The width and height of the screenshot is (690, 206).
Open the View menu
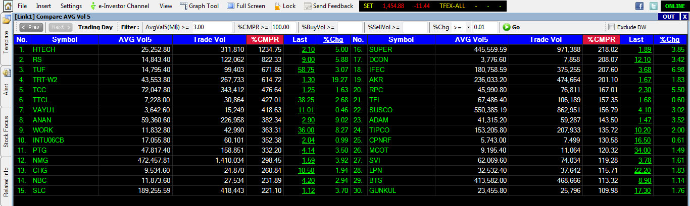click(x=166, y=6)
